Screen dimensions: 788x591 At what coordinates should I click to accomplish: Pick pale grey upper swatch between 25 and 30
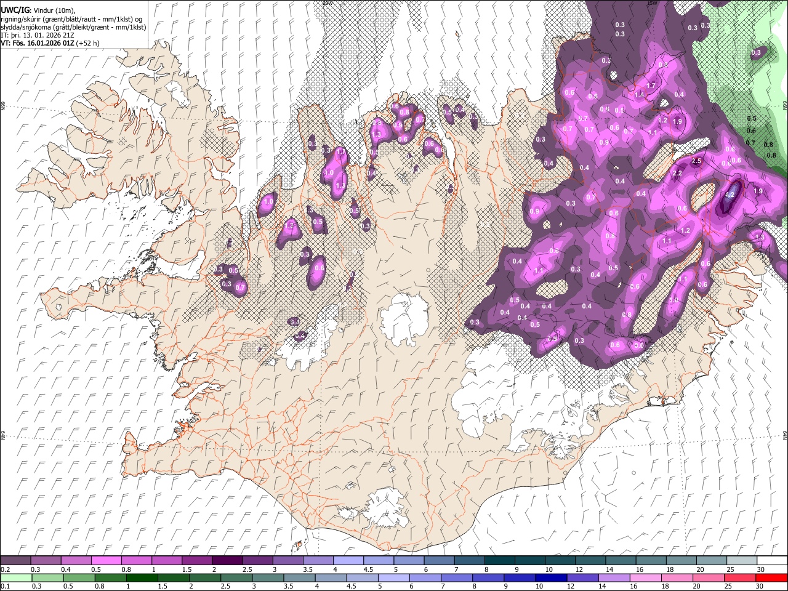[x=742, y=561]
